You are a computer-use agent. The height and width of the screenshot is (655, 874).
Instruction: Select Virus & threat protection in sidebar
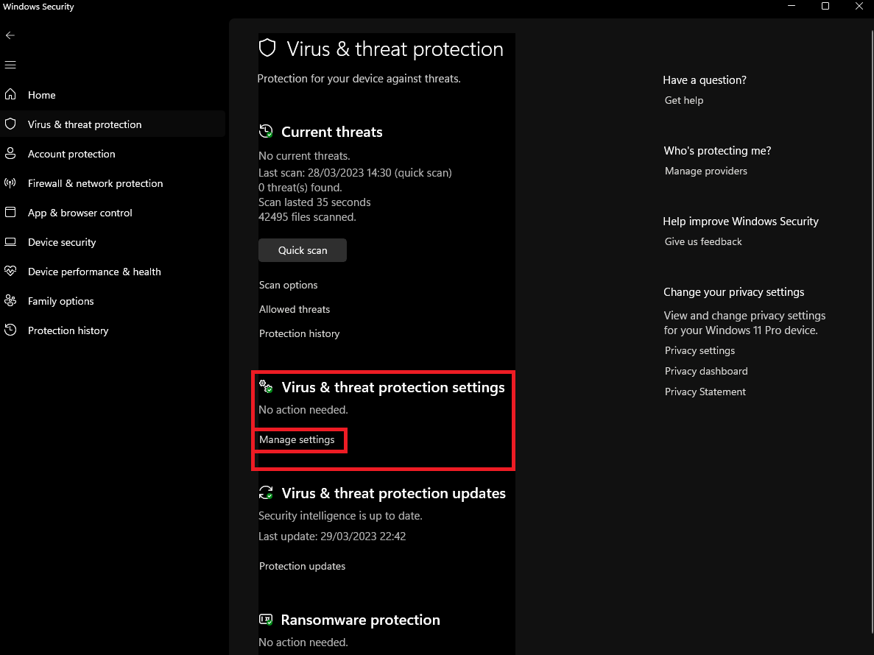(x=85, y=124)
